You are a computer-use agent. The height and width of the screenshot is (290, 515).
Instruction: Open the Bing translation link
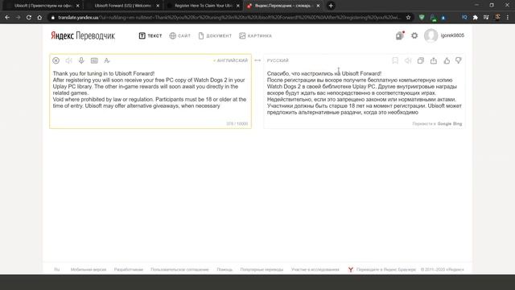pos(457,123)
